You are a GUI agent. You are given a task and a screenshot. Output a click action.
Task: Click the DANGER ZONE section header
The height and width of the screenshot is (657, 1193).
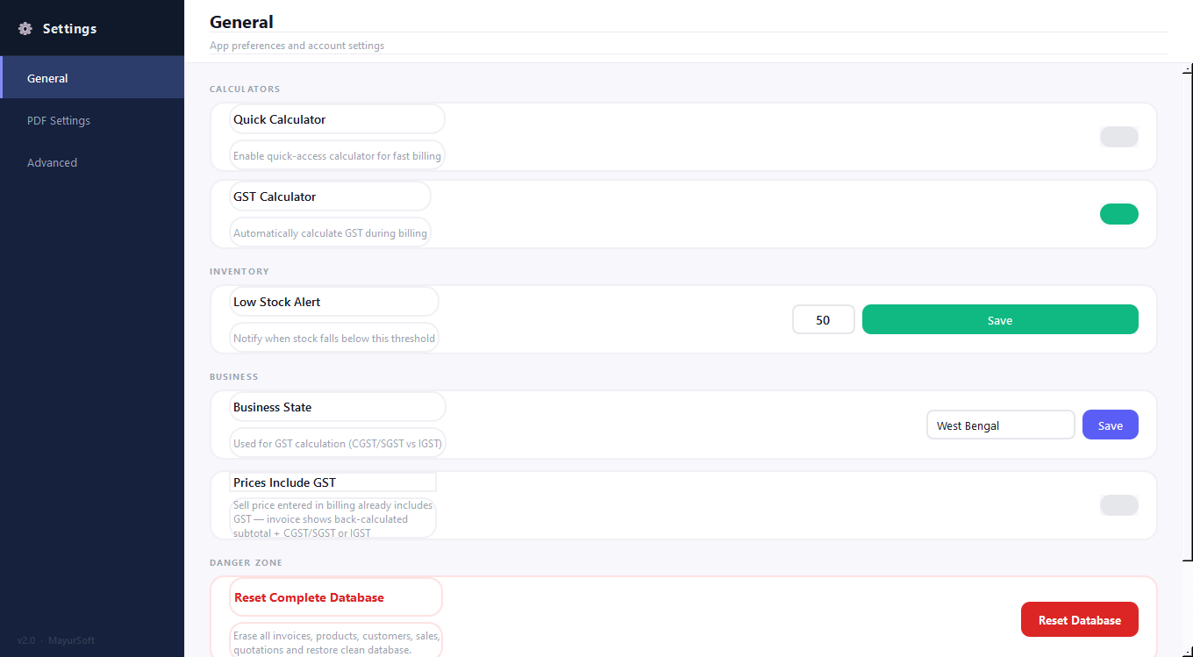click(246, 562)
